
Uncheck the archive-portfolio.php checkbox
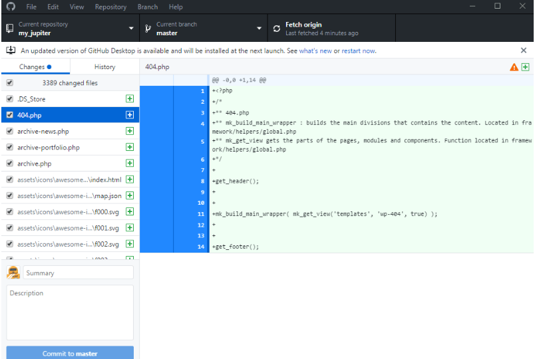click(x=10, y=147)
